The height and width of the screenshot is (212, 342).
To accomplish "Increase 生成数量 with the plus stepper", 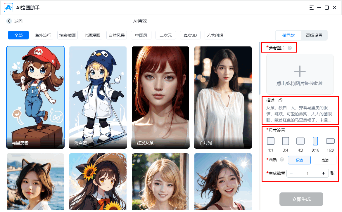I will coord(323,173).
